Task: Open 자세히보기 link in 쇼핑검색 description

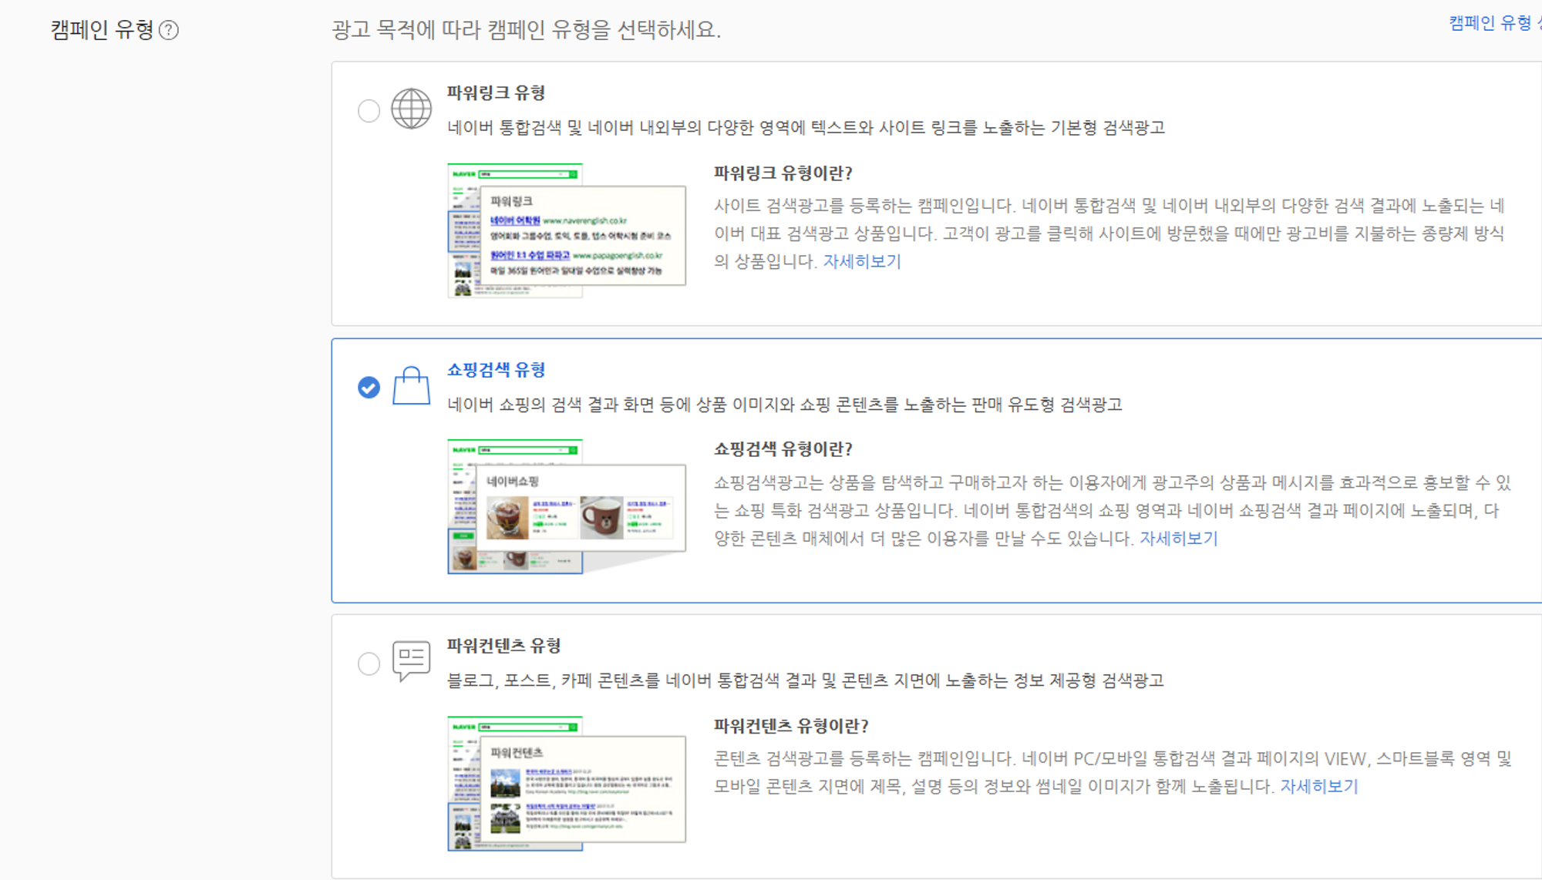Action: (x=1179, y=538)
